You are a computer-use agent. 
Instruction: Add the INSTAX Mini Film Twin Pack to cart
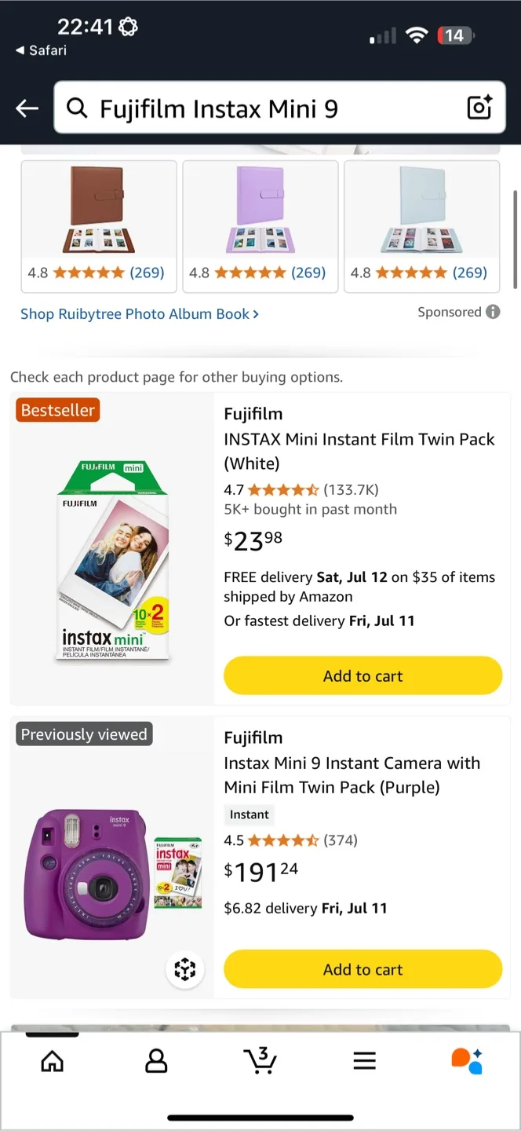click(363, 675)
